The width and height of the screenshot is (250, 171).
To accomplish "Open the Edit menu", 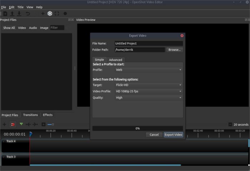I will pos(11,7).
